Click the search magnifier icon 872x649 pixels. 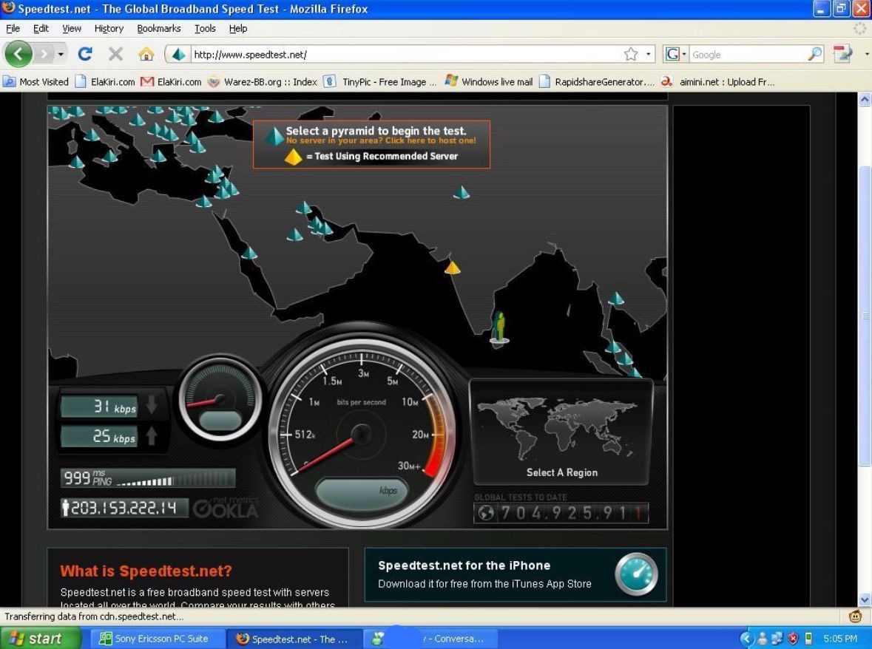tap(815, 55)
